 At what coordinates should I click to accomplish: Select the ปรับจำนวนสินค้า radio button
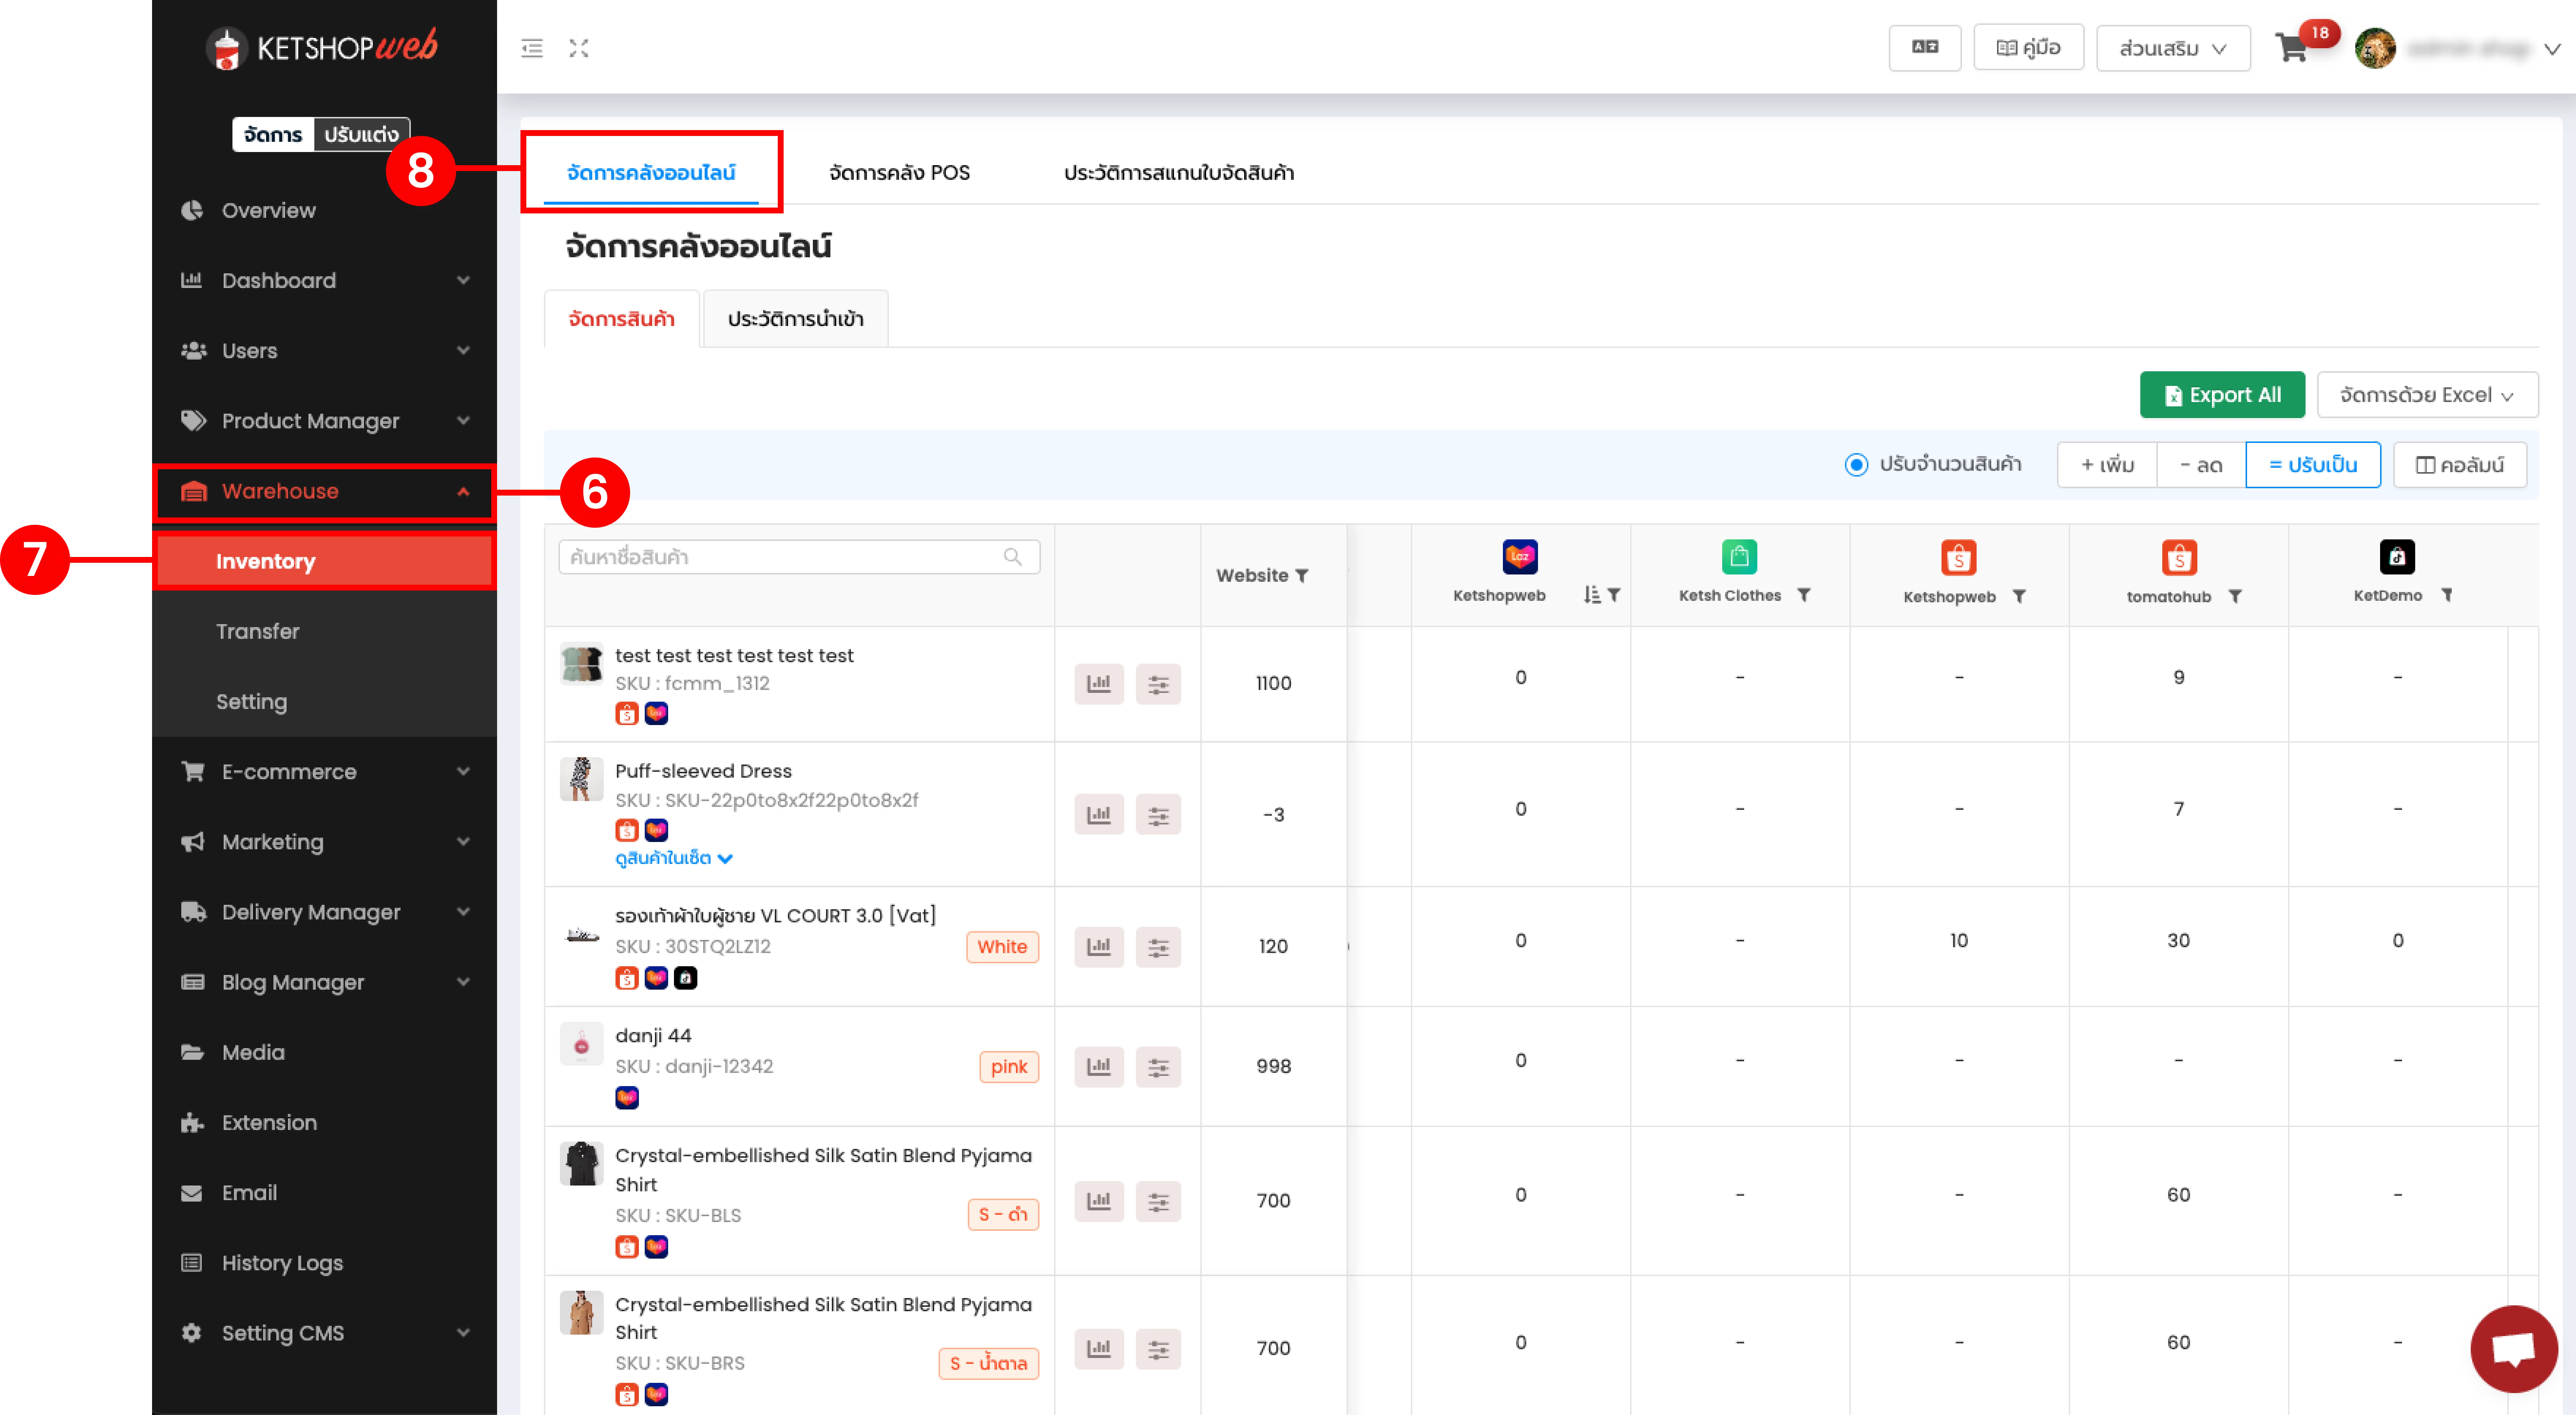point(1856,465)
